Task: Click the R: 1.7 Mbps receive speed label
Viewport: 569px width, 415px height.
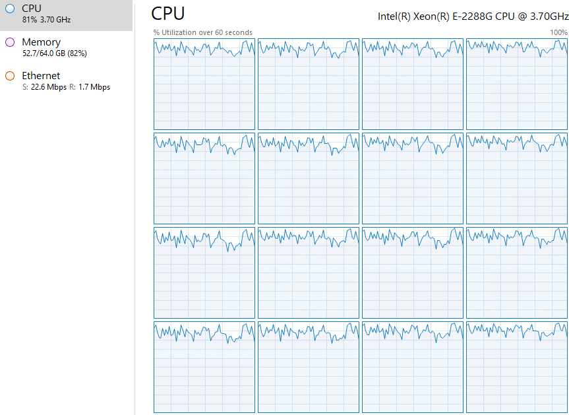Action: 92,86
